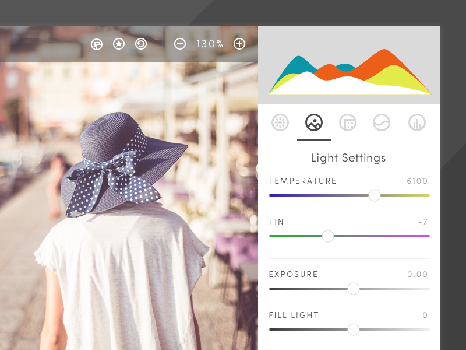Open the bar chart histogram tab
466x350 pixels.
click(x=417, y=123)
